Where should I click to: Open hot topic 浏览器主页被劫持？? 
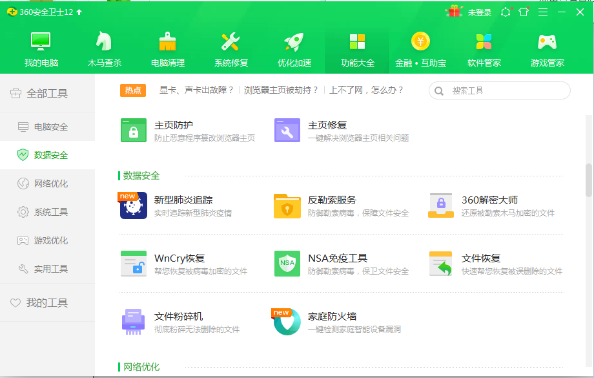(x=281, y=90)
